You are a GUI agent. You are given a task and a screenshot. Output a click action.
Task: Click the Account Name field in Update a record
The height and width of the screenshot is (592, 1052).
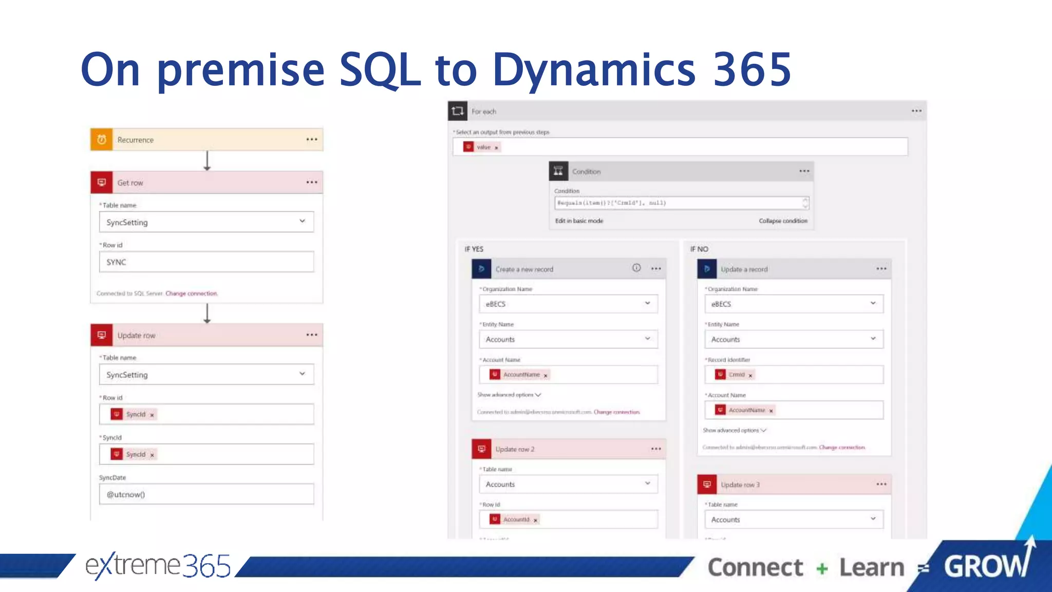pos(794,410)
